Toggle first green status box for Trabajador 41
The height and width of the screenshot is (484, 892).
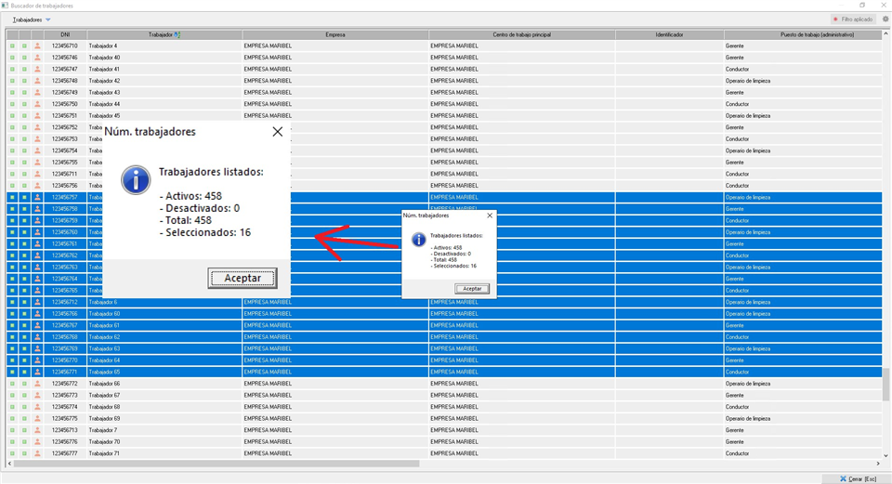point(13,69)
